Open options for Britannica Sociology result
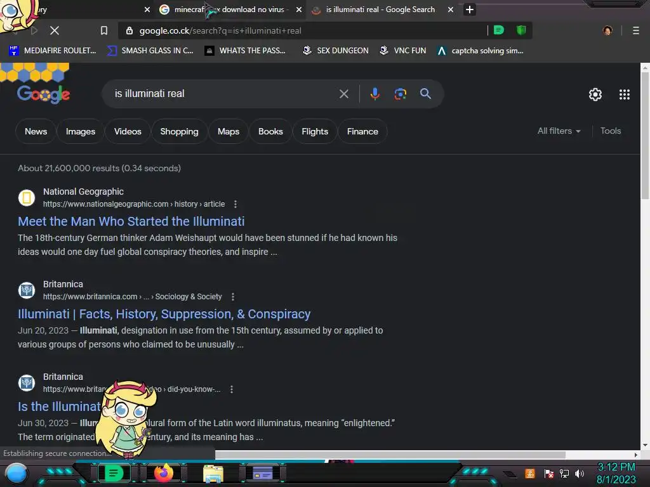 232,297
